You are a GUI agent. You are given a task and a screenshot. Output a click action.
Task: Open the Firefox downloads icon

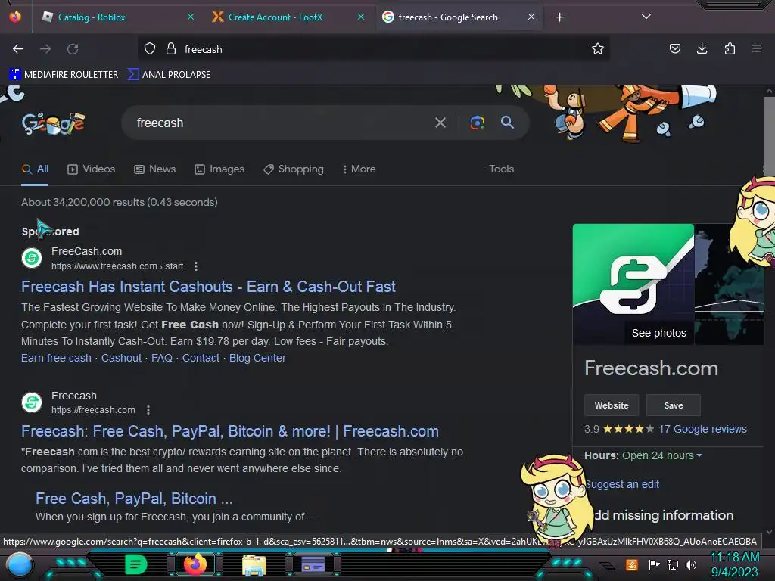tap(702, 48)
